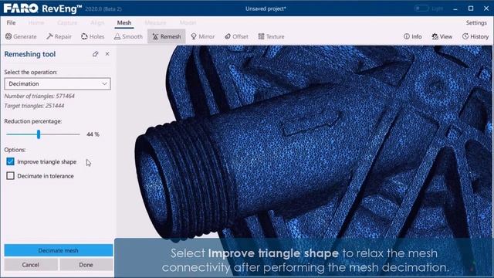Open the Smooth mesh tool

click(128, 36)
